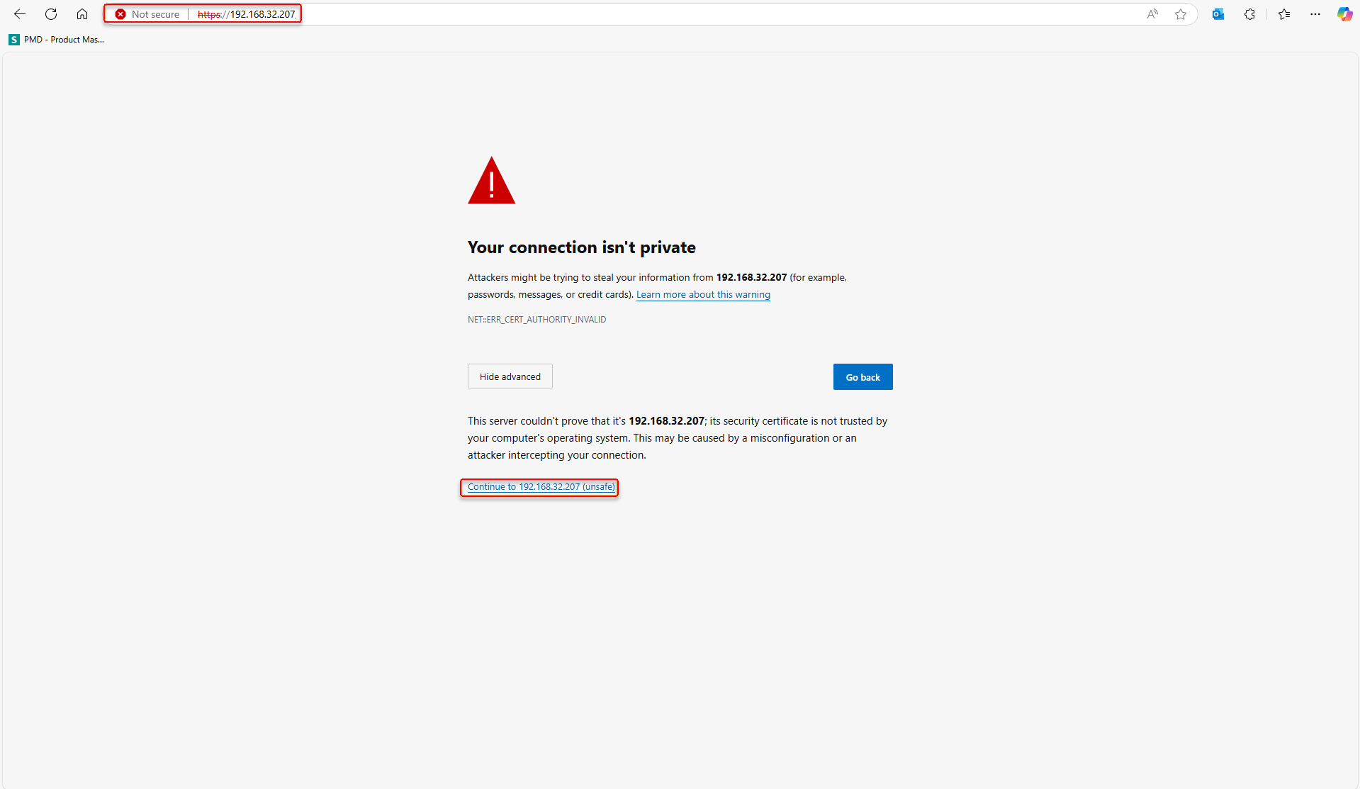Screen dimensions: 1360x789
Task: Add this page to favorites star icon
Action: point(1181,14)
